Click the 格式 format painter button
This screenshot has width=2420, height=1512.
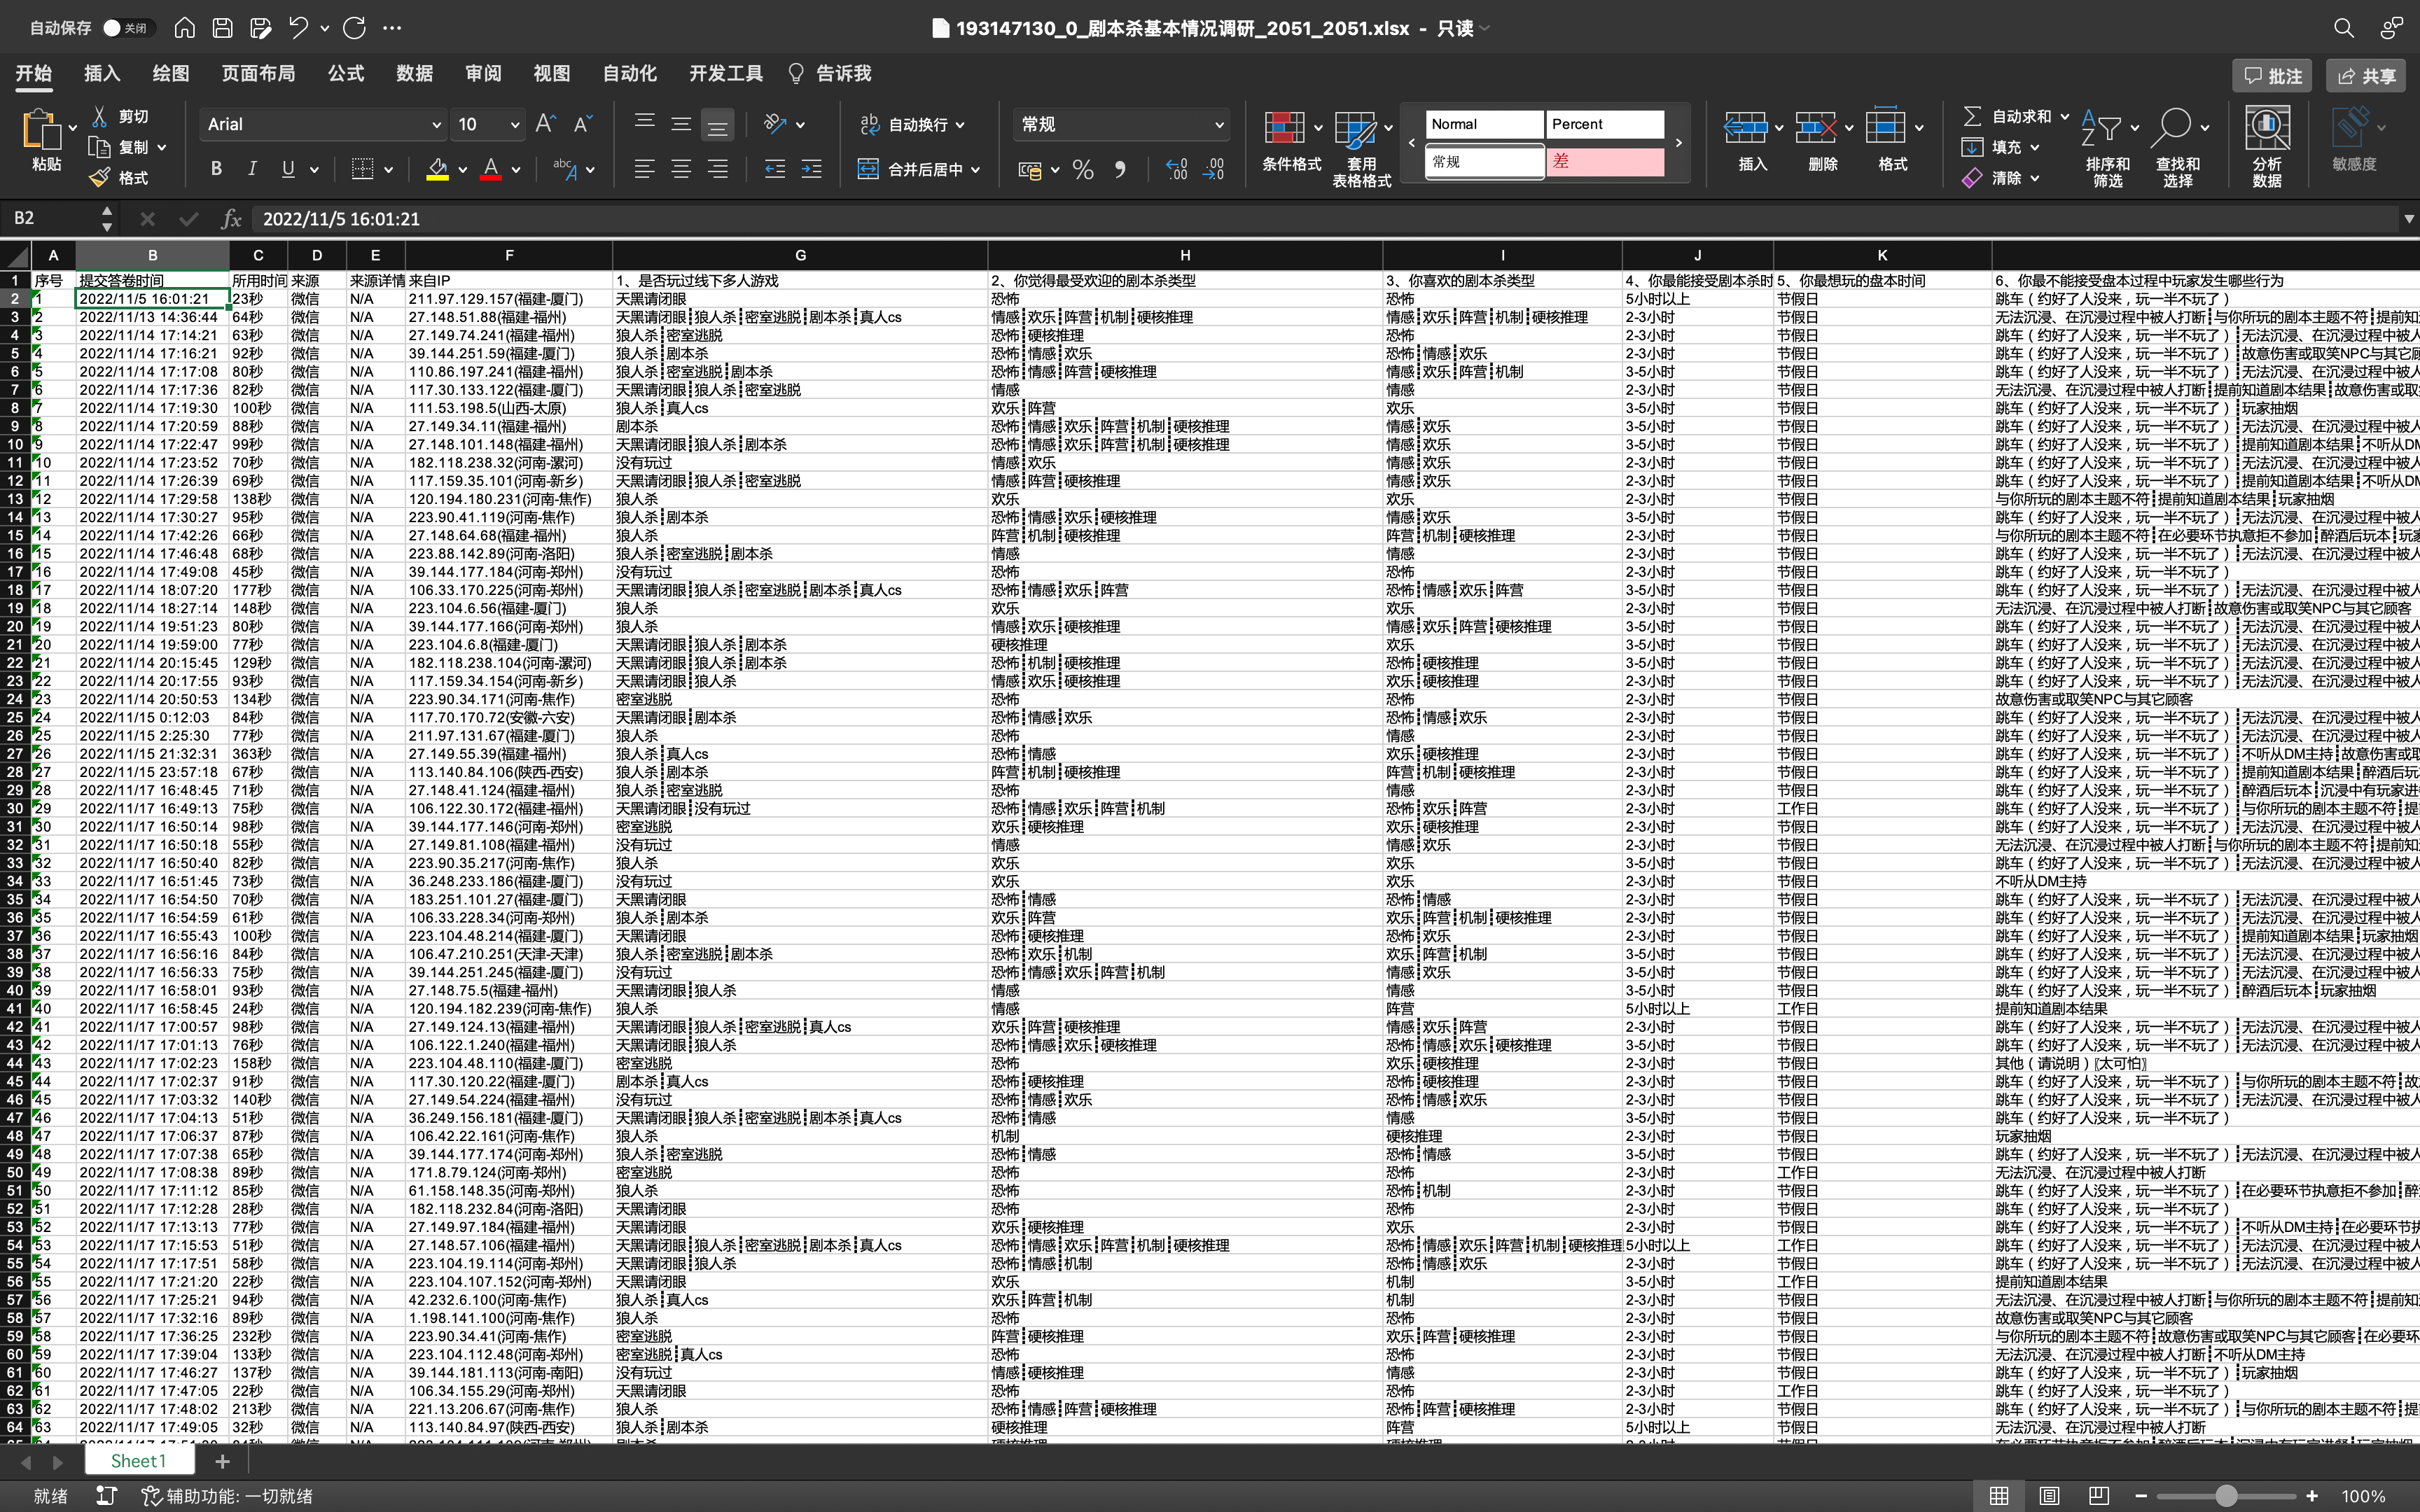[x=120, y=178]
